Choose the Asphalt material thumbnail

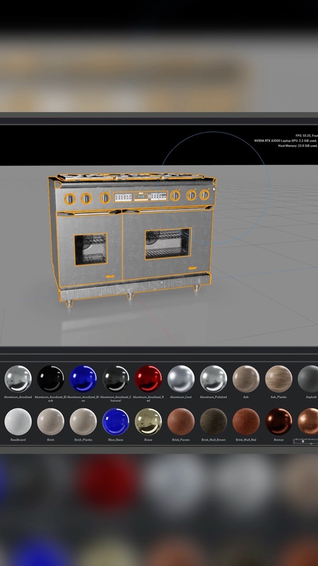coord(309,379)
